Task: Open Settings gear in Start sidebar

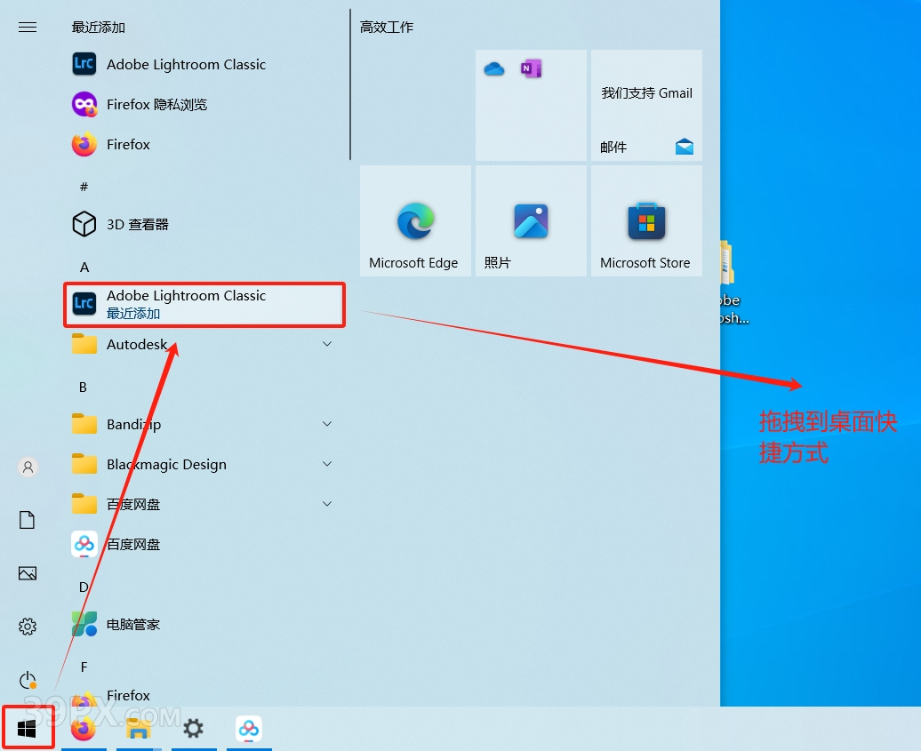Action: [x=28, y=627]
